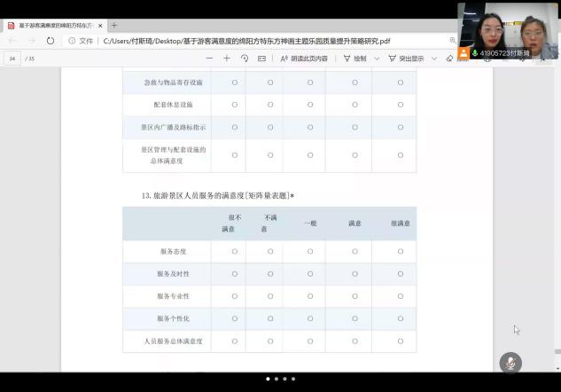Select 很不满意 for 服务态度
This screenshot has width=561, height=392.
[x=235, y=251]
